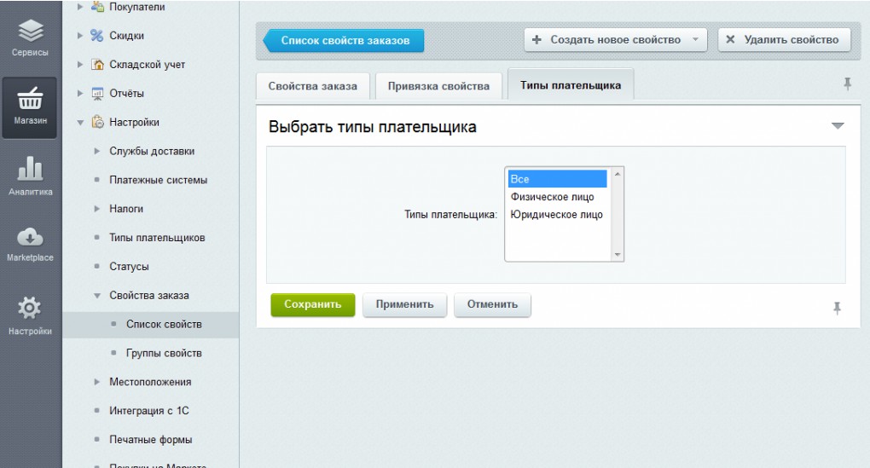The image size is (870, 468).
Task: Open the Аналитика bar chart icon
Action: click(x=30, y=168)
